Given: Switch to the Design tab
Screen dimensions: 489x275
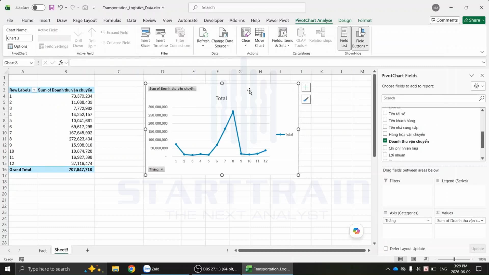Looking at the screenshot, I should (345, 20).
